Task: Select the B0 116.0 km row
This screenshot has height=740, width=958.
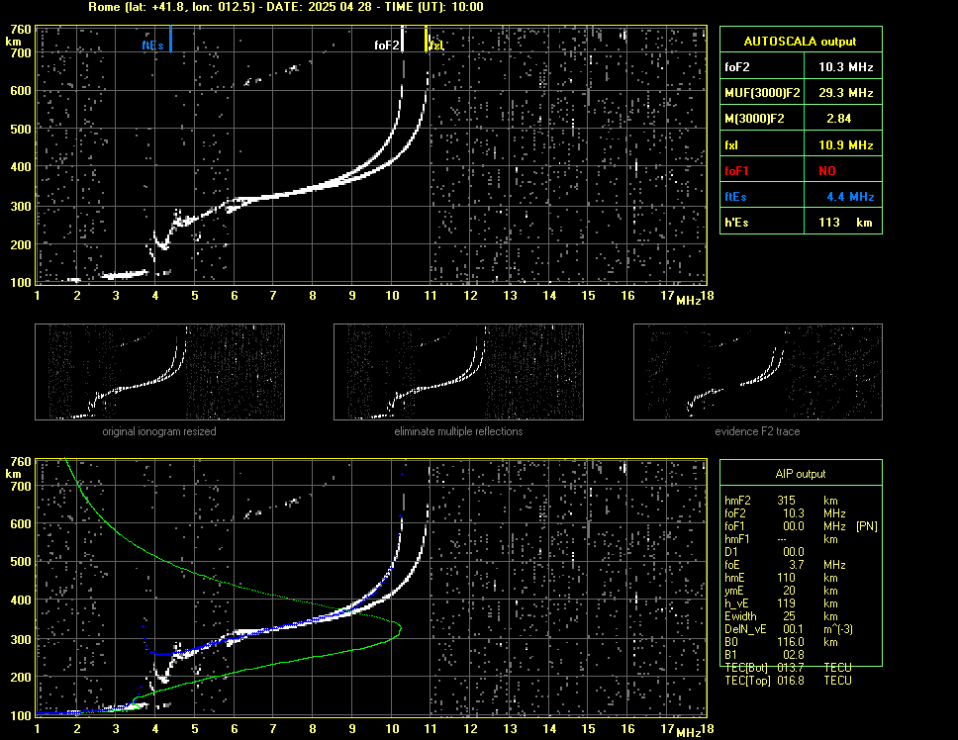Action: pyautogui.click(x=781, y=642)
